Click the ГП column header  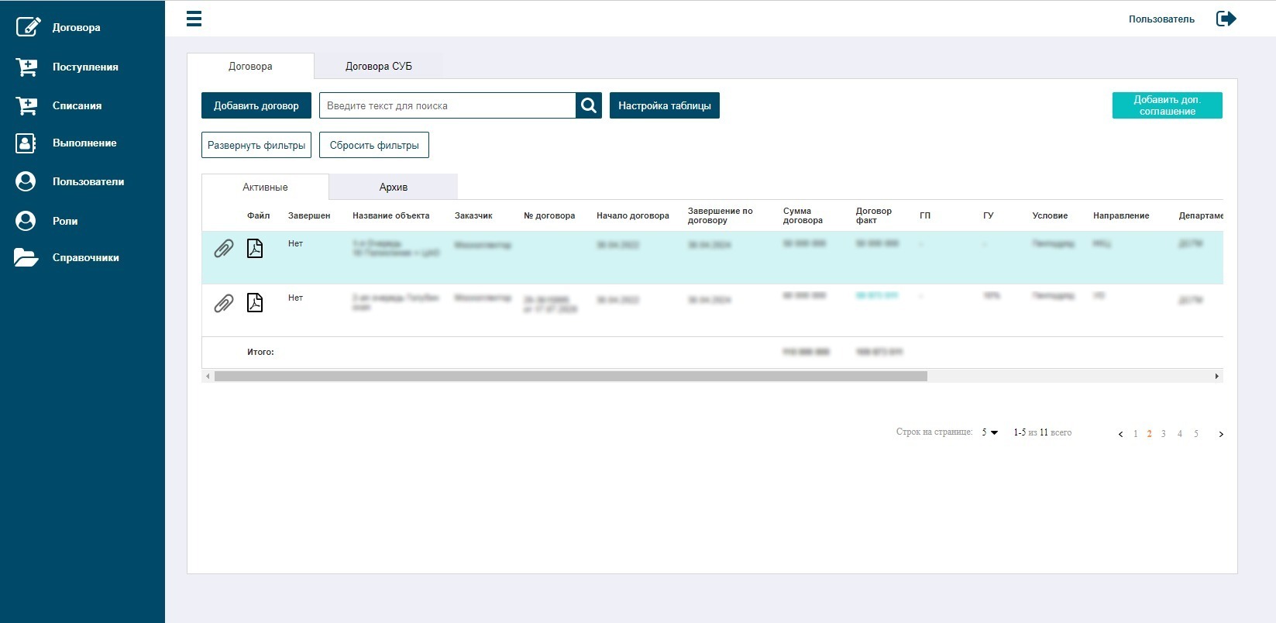tap(925, 215)
